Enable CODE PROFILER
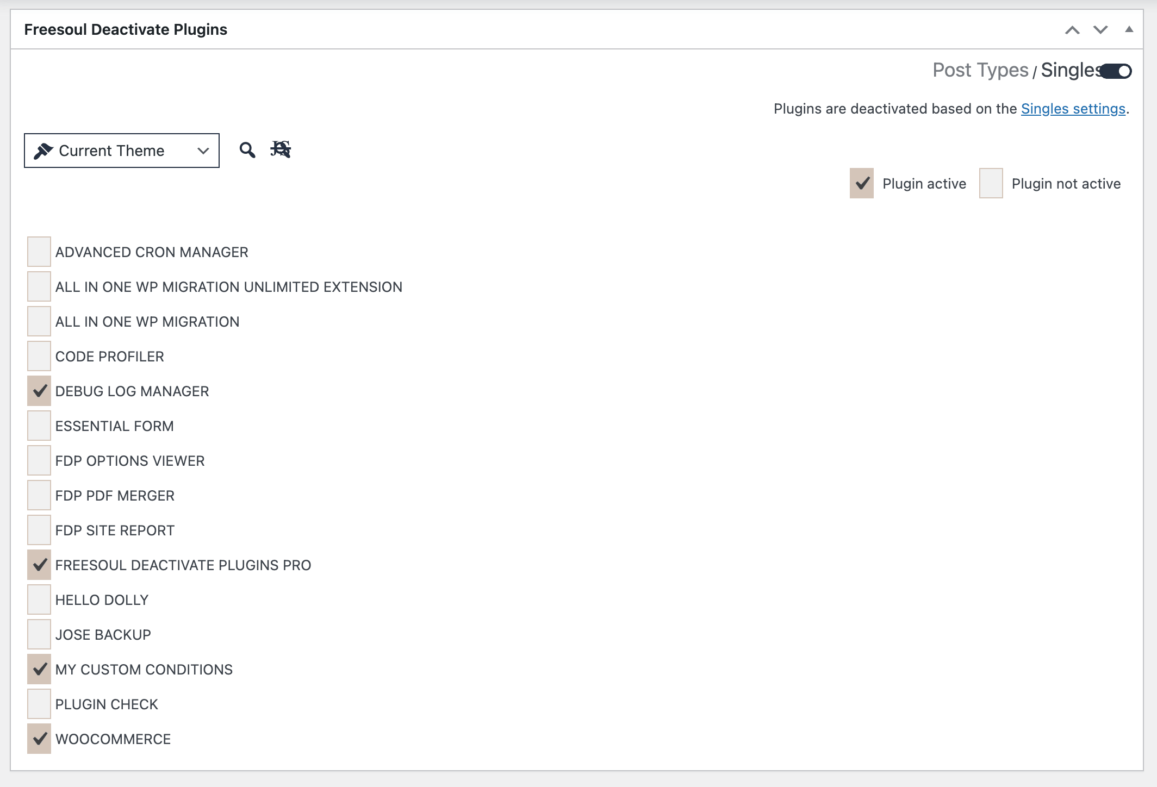The image size is (1157, 787). [39, 356]
